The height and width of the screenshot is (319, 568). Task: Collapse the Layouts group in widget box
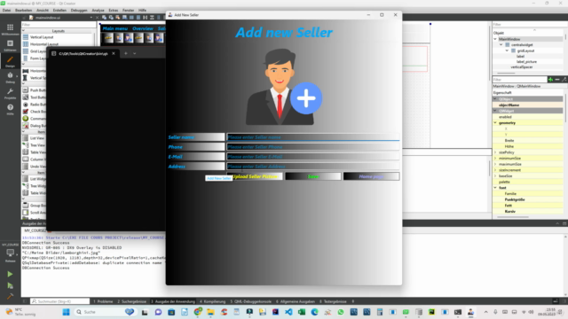click(24, 31)
